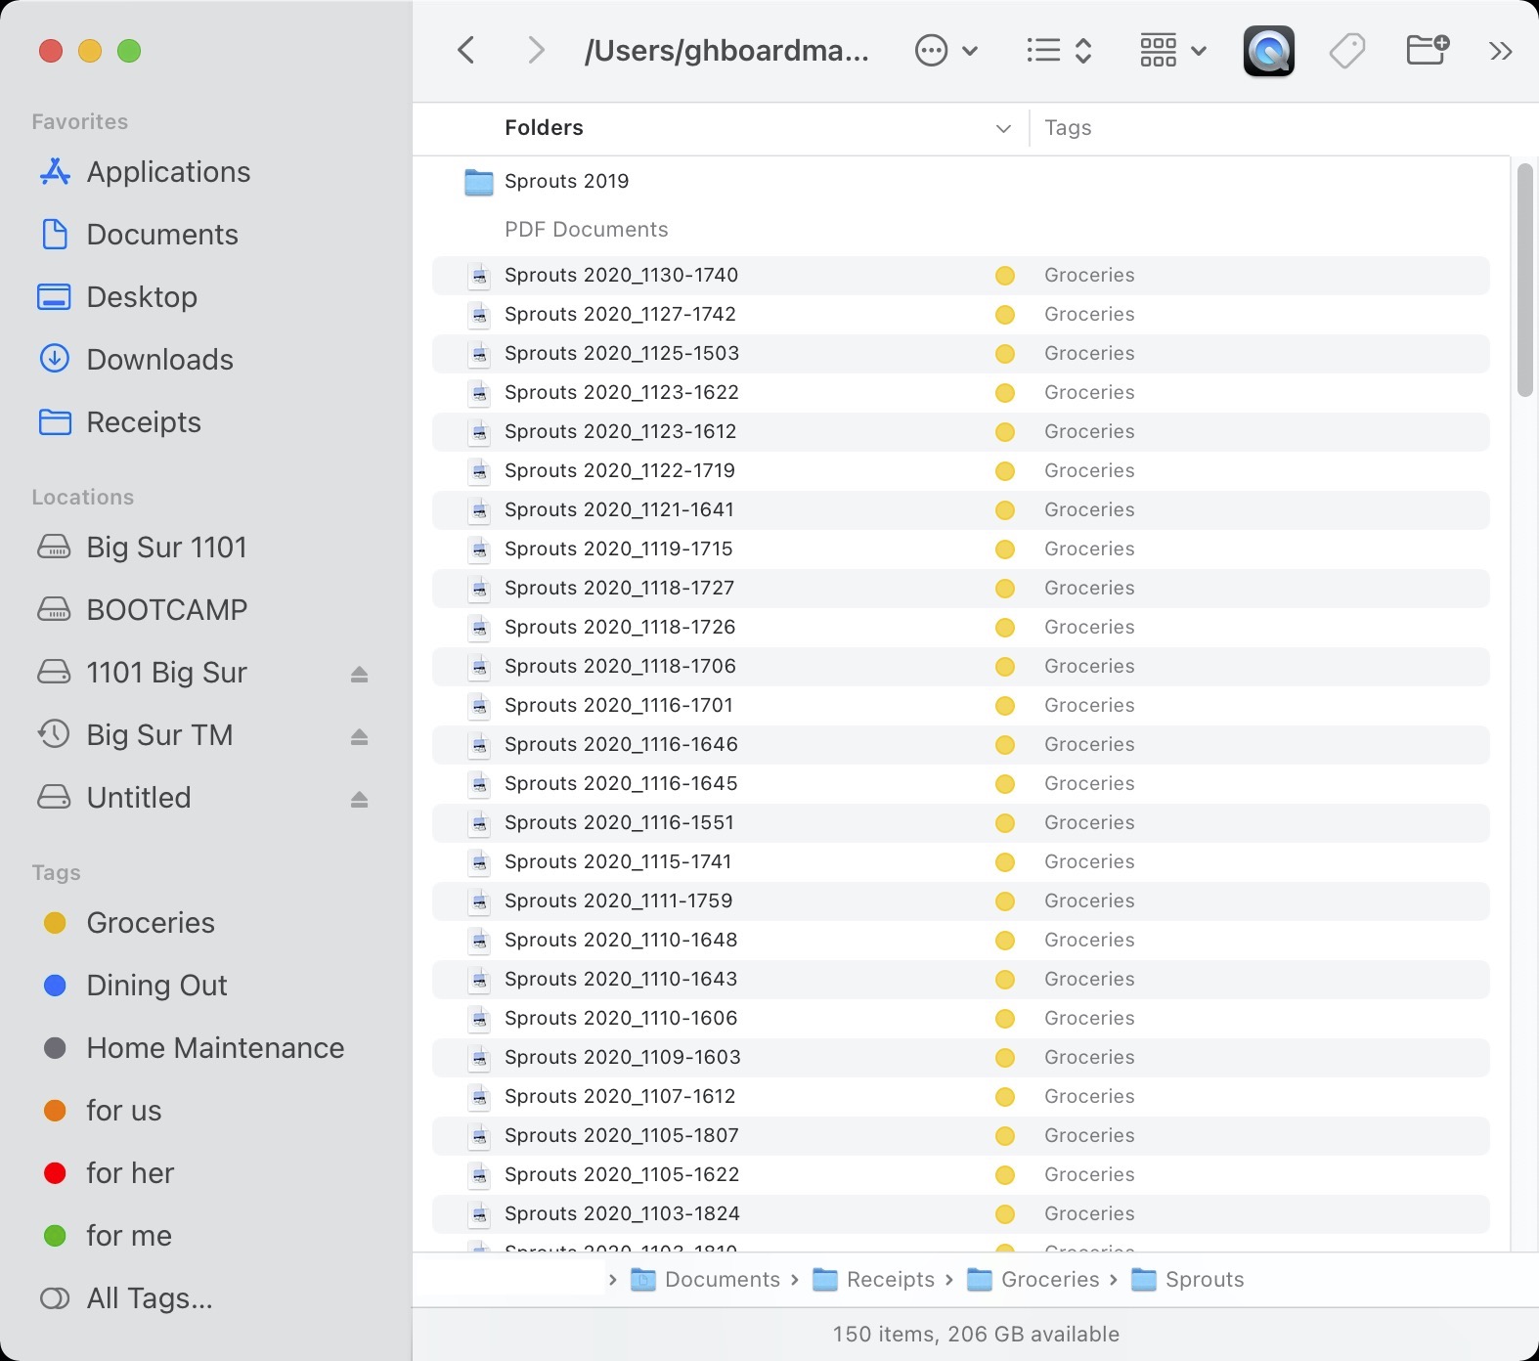Switch view using the list view selector
Viewport: 1539px width, 1361px height.
(x=1059, y=50)
